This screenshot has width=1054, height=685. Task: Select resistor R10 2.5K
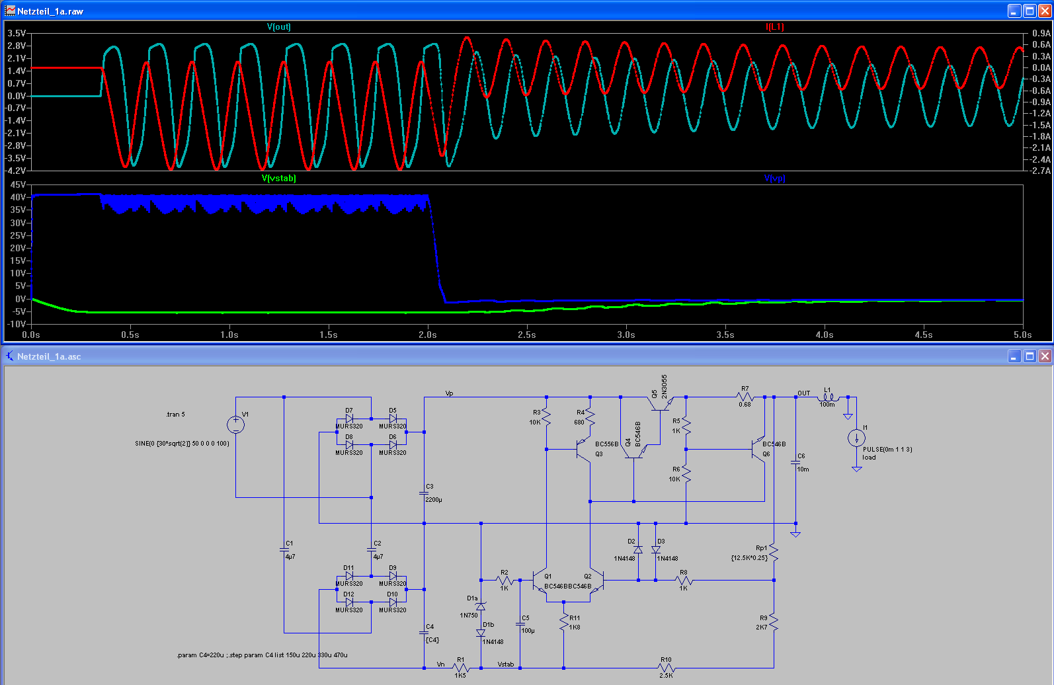click(x=666, y=668)
